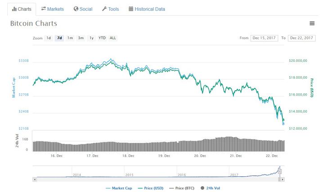Click the navigator range handle near 2017
Viewport: 331px width, 192px height.
[280, 171]
